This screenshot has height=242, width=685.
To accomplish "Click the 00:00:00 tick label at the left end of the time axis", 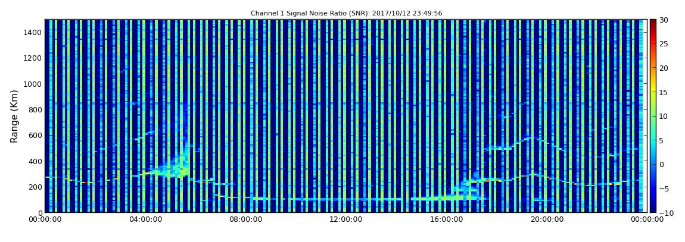I will (45, 220).
